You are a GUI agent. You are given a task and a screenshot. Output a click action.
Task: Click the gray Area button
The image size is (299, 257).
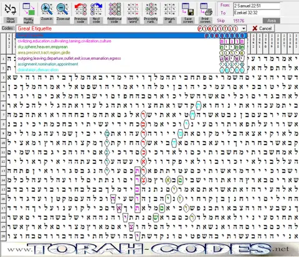[271, 21]
